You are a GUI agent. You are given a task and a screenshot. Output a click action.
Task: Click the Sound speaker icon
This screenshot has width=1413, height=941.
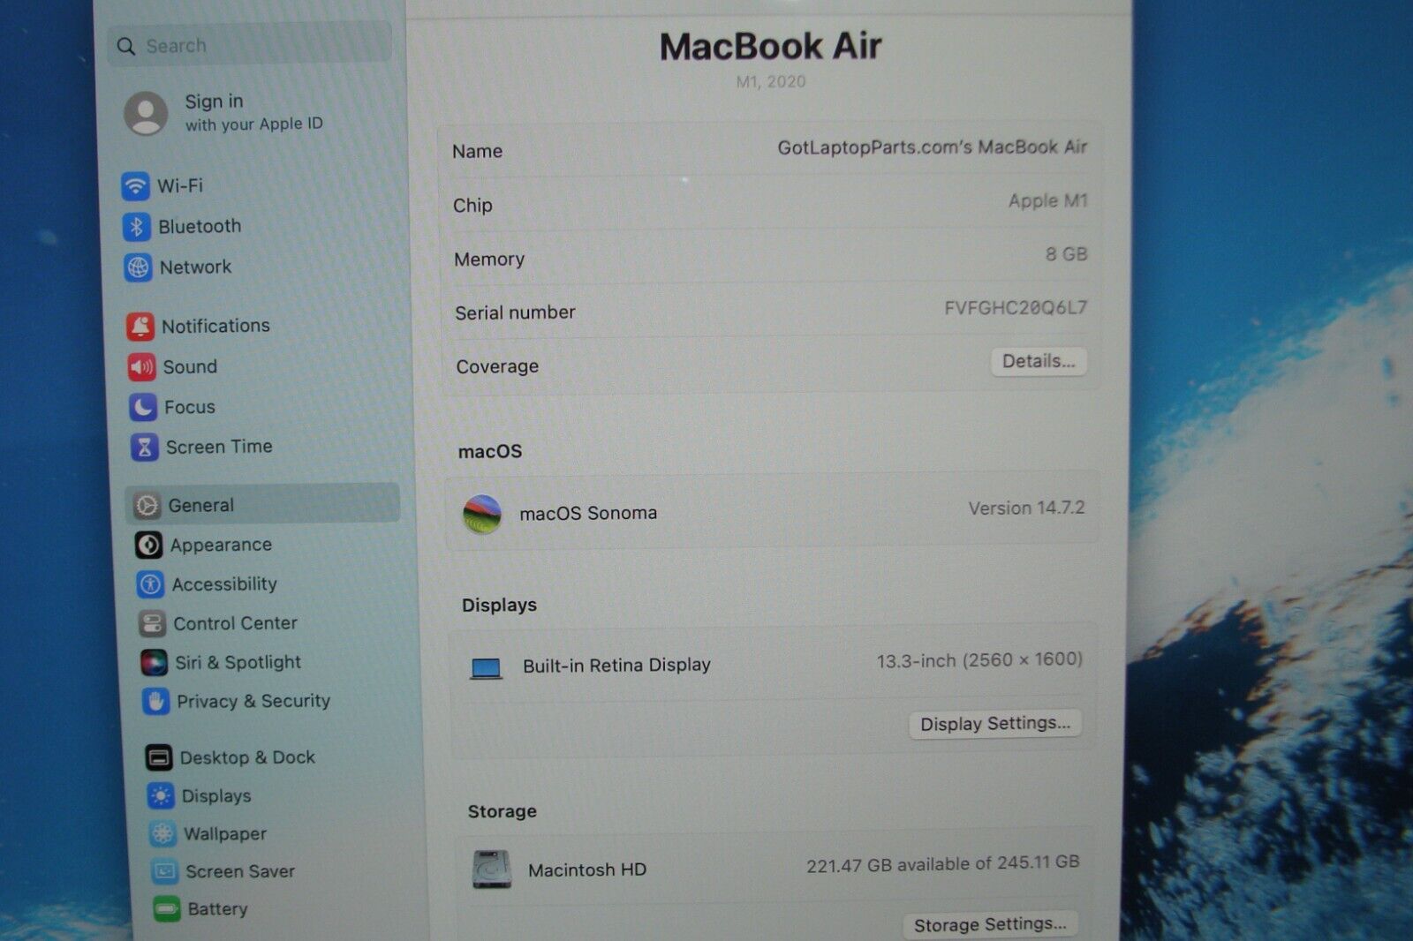pos(141,367)
